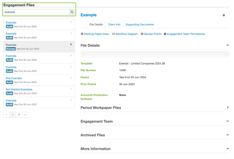Toggle the Archived Files section chevron

tap(228, 135)
